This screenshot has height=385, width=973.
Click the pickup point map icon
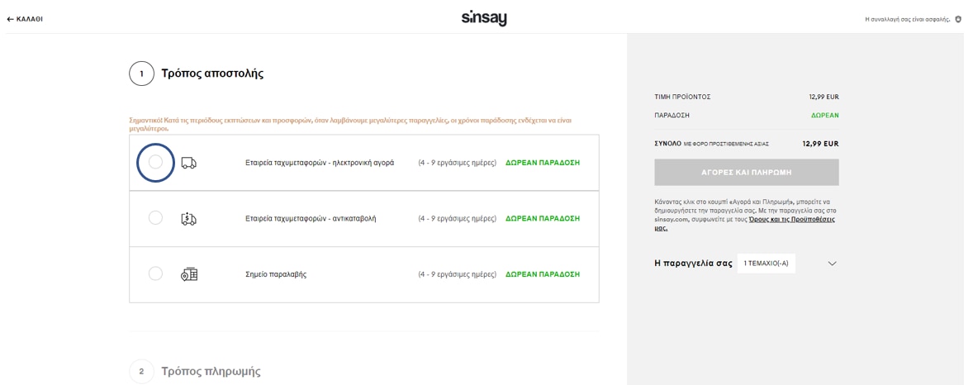pos(188,274)
